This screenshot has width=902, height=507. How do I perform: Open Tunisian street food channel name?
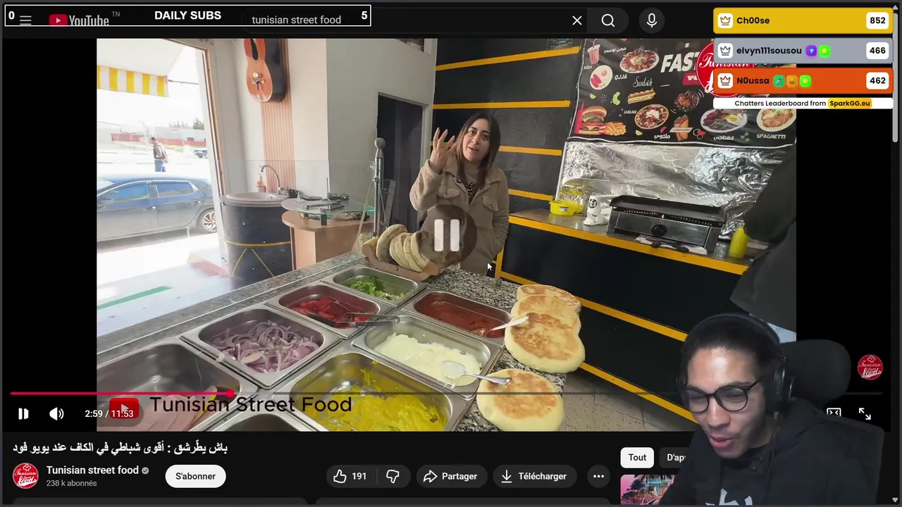[92, 470]
